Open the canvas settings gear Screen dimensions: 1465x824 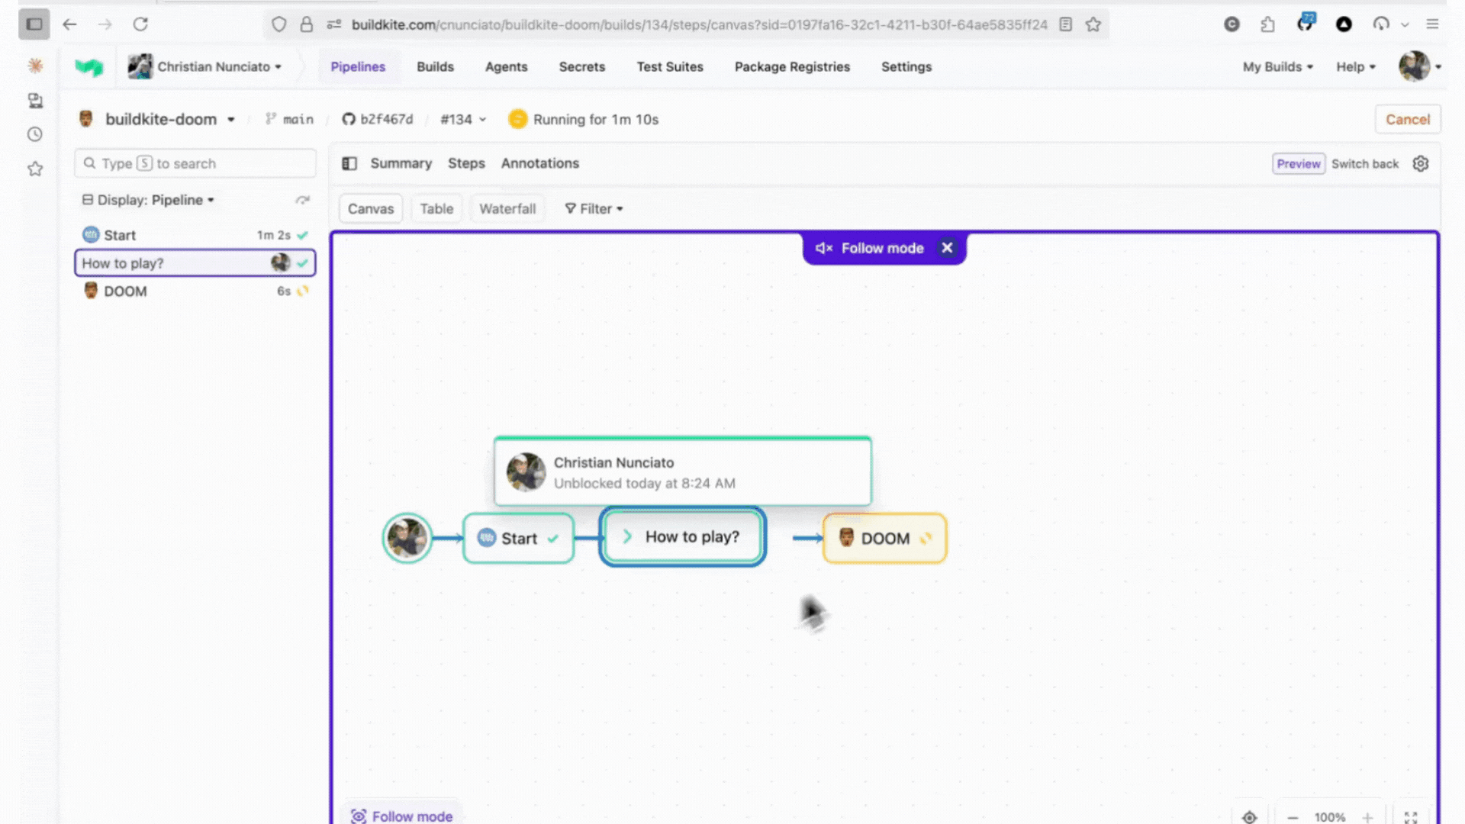click(x=1420, y=163)
